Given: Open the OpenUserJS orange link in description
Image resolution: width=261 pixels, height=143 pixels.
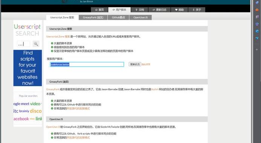Looking at the screenshot, I should pyautogui.click(x=53, y=127).
